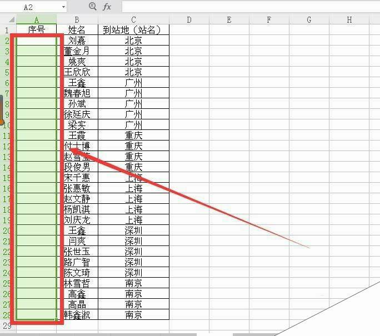The image size is (380, 336).
Task: Click the zoom magnifier icon beside fx
Action: click(93, 6)
